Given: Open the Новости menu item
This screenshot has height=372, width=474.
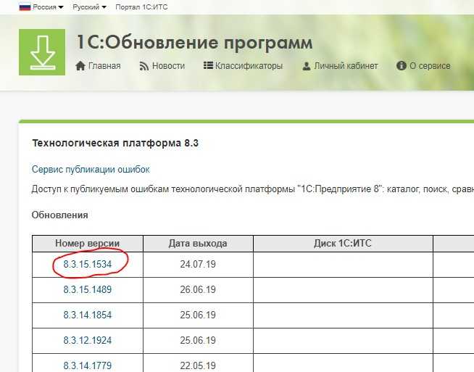Looking at the screenshot, I should point(168,66).
